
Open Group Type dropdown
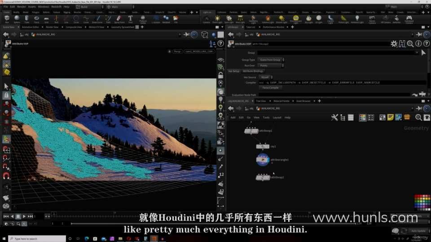click(271, 60)
